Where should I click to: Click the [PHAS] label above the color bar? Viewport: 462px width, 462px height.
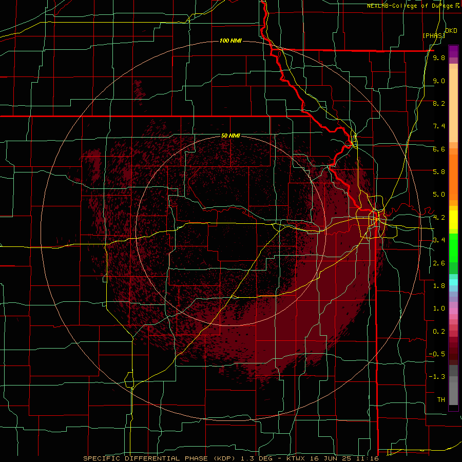tap(434, 35)
